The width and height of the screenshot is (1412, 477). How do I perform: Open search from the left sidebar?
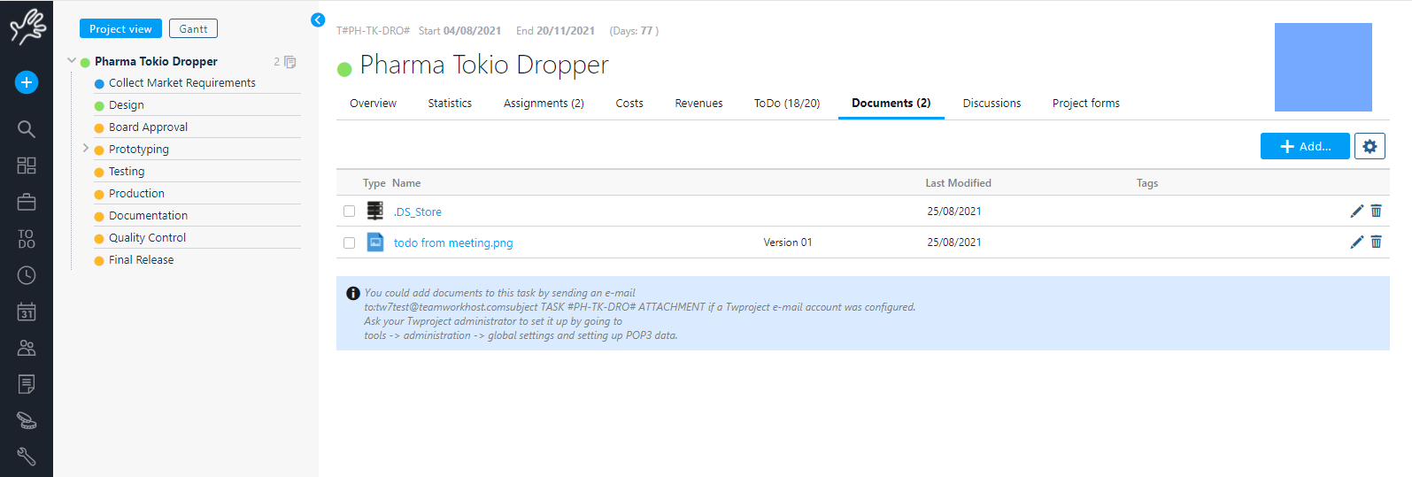tap(27, 129)
